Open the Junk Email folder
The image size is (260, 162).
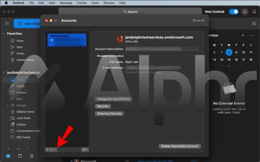point(23,118)
